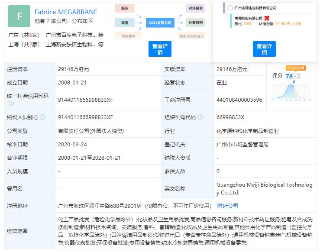Screen dimensions: 320x252
Task: Click the 经营范围 description text
Action: (185, 231)
